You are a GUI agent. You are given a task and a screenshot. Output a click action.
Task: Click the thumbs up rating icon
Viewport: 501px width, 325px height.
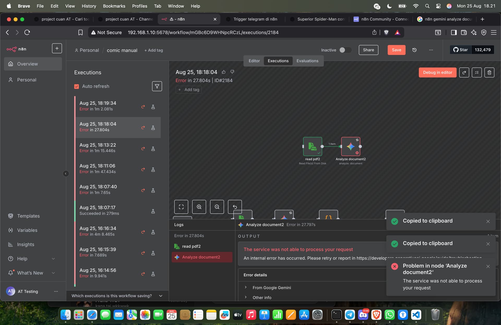(224, 72)
